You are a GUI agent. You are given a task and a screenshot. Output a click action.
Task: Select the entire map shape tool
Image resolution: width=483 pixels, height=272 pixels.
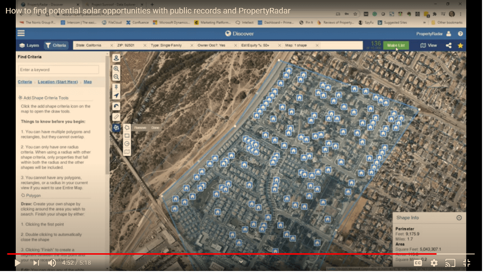(x=127, y=151)
